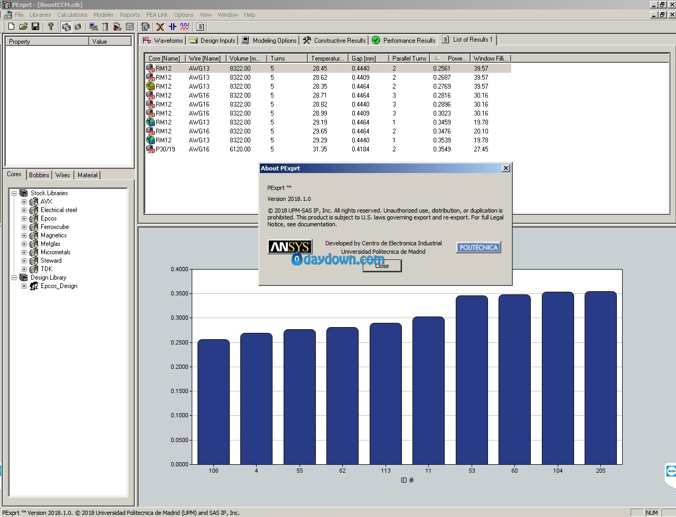Click the icon of the P30/19 row
Image resolution: width=676 pixels, height=517 pixels.
point(151,149)
